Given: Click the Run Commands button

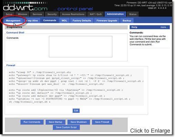Looking at the screenshot, I should [32, 122].
